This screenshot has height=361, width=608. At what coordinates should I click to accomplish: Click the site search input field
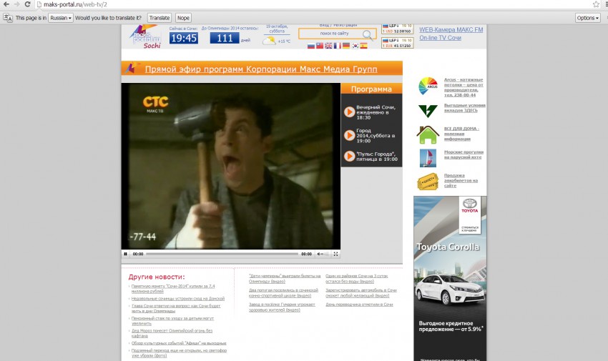pyautogui.click(x=330, y=34)
